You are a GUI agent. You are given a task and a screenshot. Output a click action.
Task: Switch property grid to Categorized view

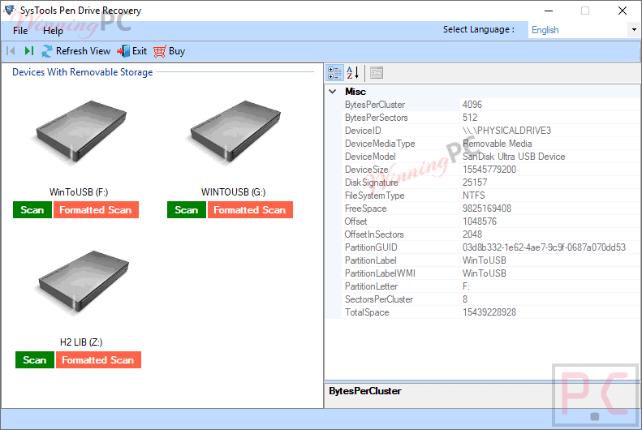pyautogui.click(x=334, y=73)
